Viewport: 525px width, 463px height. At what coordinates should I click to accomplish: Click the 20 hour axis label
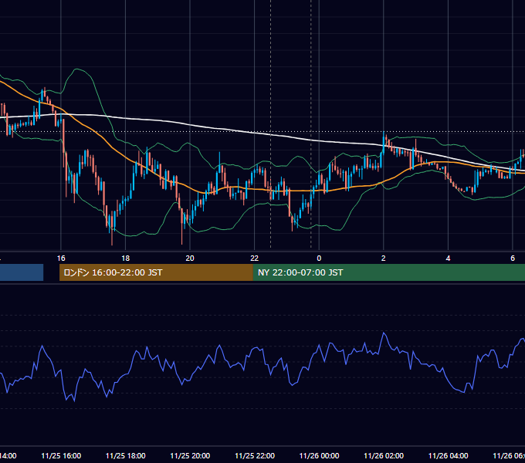(x=190, y=259)
